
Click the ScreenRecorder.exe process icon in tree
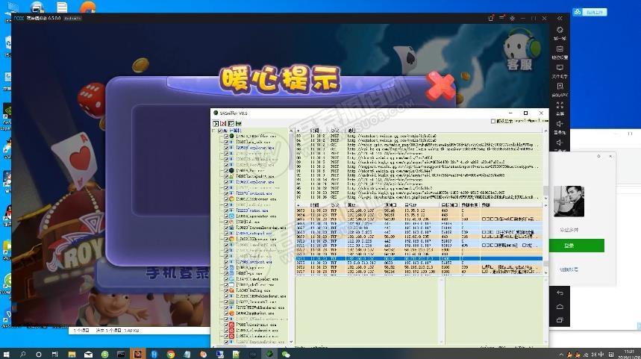pos(231,228)
